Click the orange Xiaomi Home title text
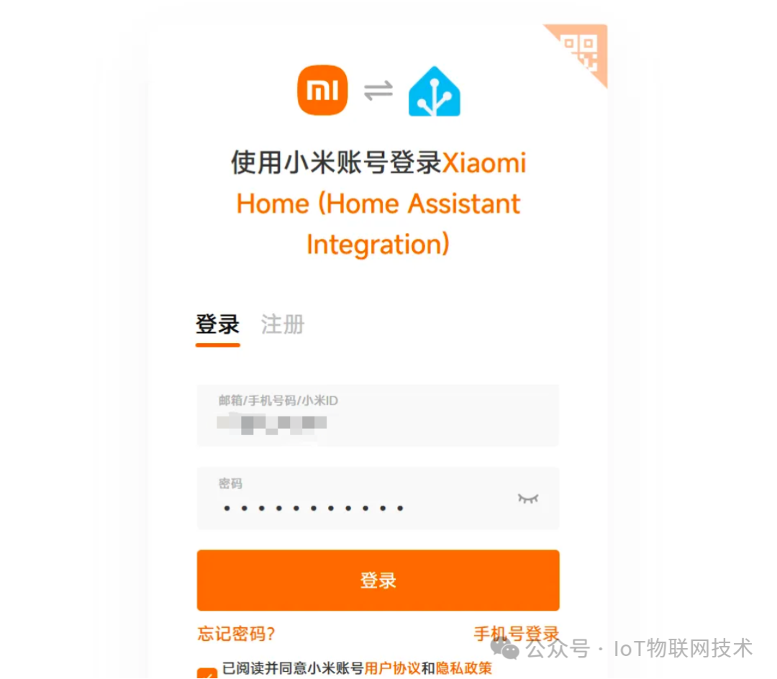The width and height of the screenshot is (777, 679). tap(379, 203)
